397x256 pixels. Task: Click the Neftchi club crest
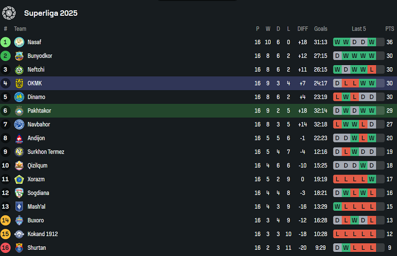pos(19,70)
